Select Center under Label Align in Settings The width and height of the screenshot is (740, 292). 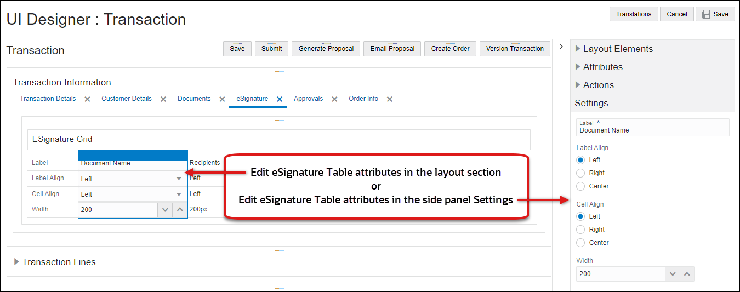tap(580, 186)
